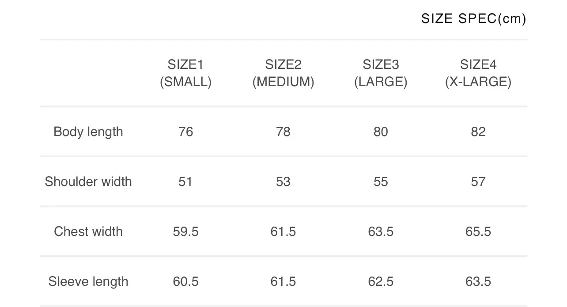This screenshot has height=307, width=567.
Task: Select the SIZE4 (X-LARGE) column header
Action: [478, 73]
